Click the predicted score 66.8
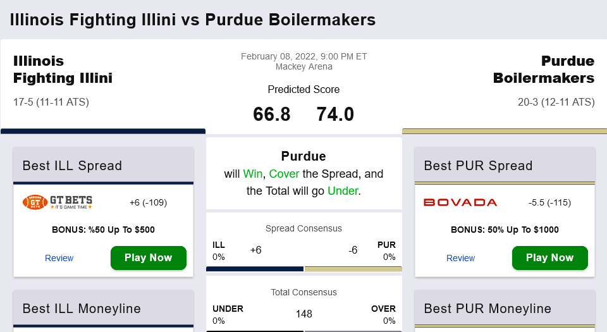The height and width of the screenshot is (332, 607). [272, 114]
